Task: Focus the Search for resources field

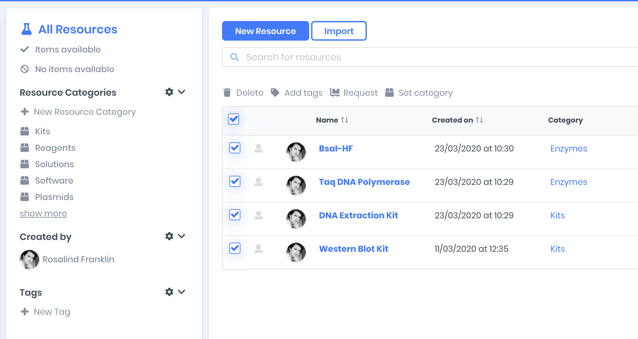Action: click(x=430, y=57)
